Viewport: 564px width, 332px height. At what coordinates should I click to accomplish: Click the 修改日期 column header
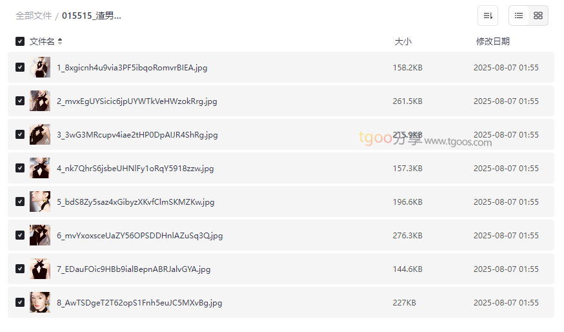pyautogui.click(x=492, y=41)
